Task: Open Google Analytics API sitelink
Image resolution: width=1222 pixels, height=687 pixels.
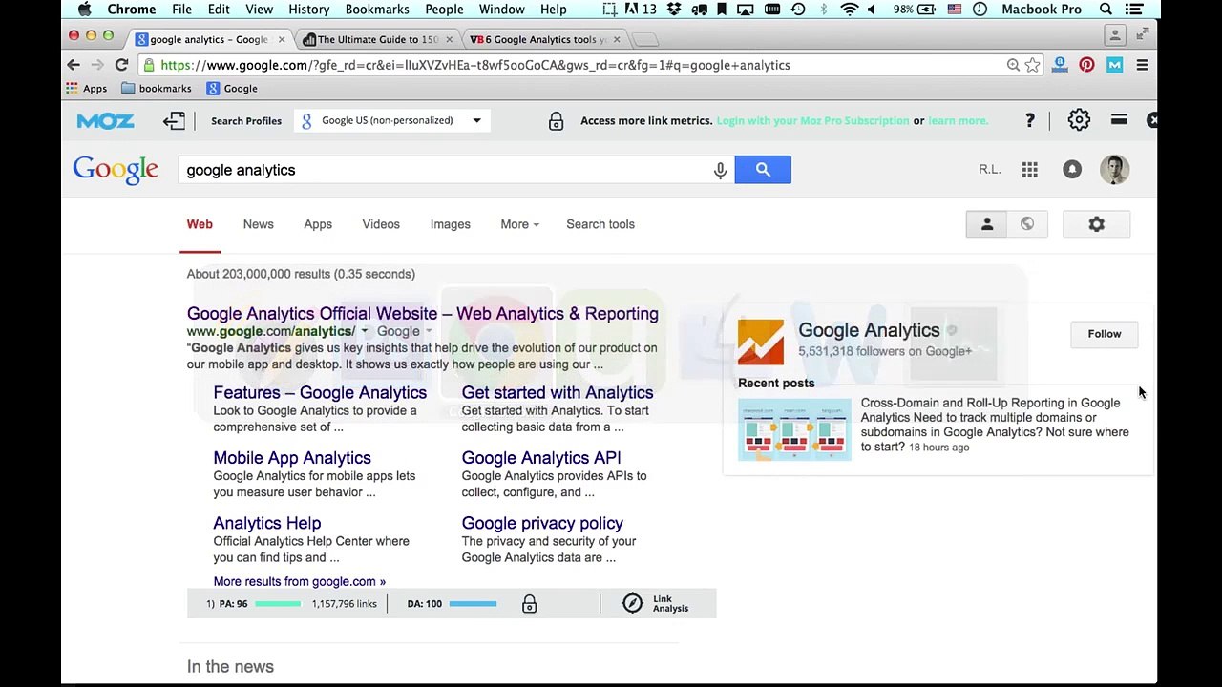Action: pos(541,458)
